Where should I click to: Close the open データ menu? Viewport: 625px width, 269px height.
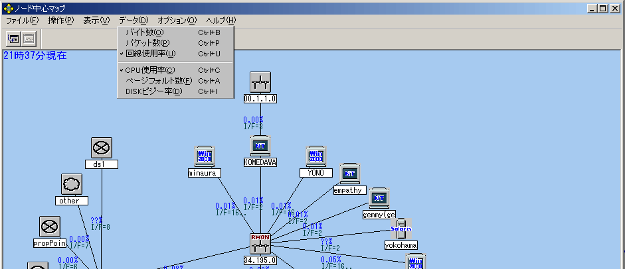point(134,21)
